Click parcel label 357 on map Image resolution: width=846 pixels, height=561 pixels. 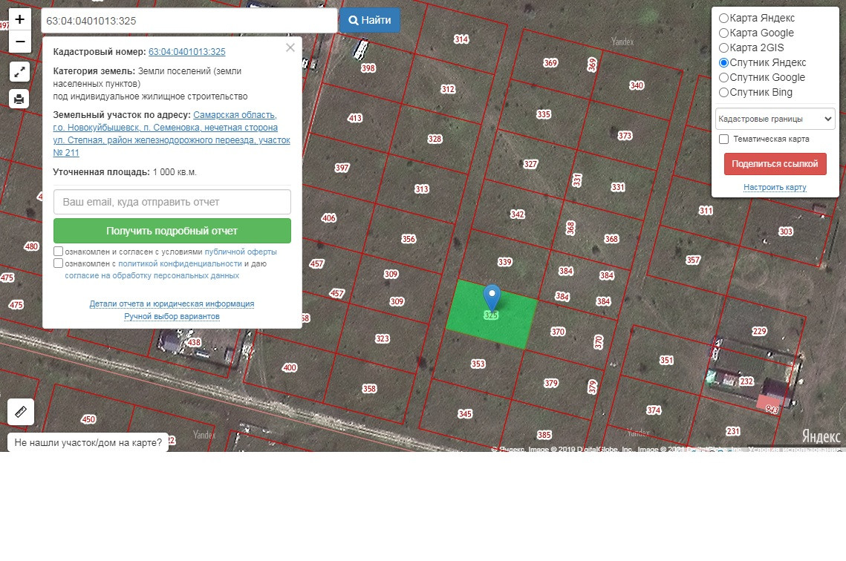(x=693, y=260)
